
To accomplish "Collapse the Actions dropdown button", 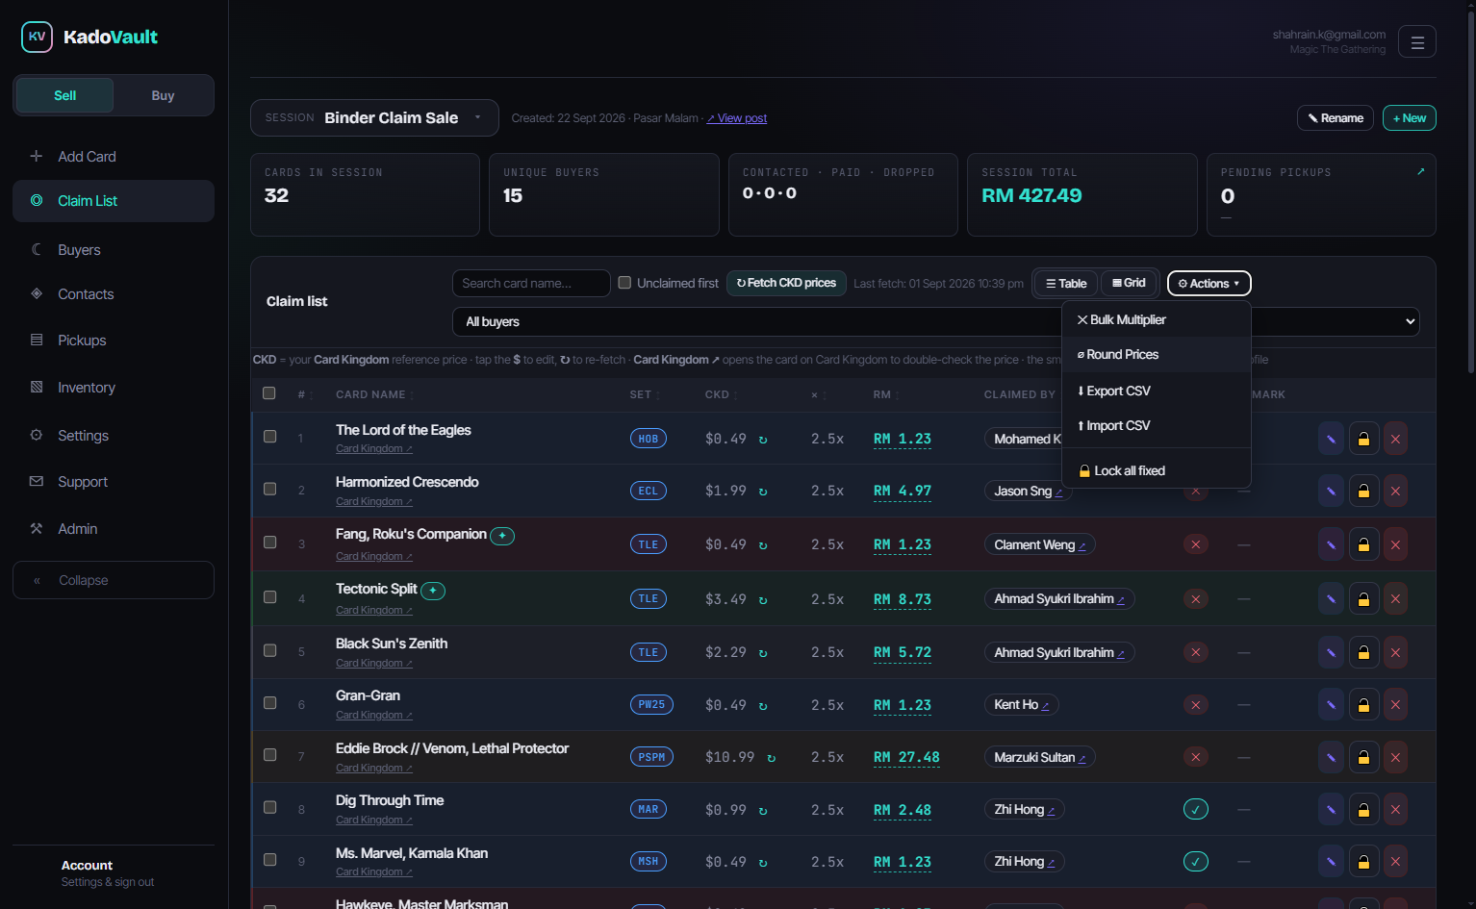I will [1209, 284].
